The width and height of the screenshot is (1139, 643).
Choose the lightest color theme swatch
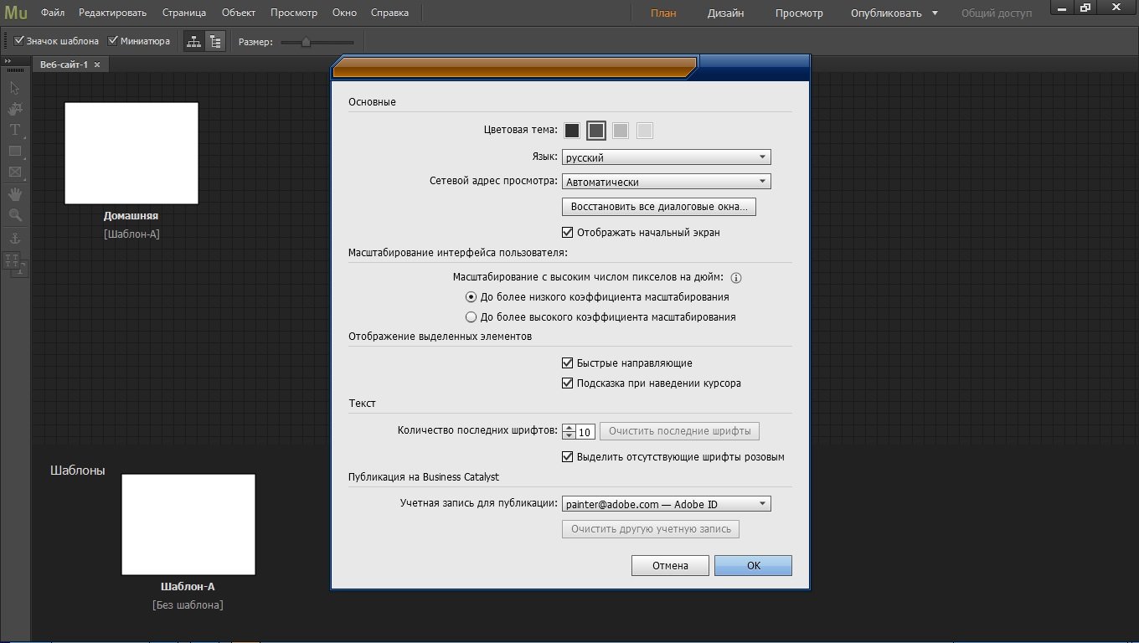(x=644, y=131)
